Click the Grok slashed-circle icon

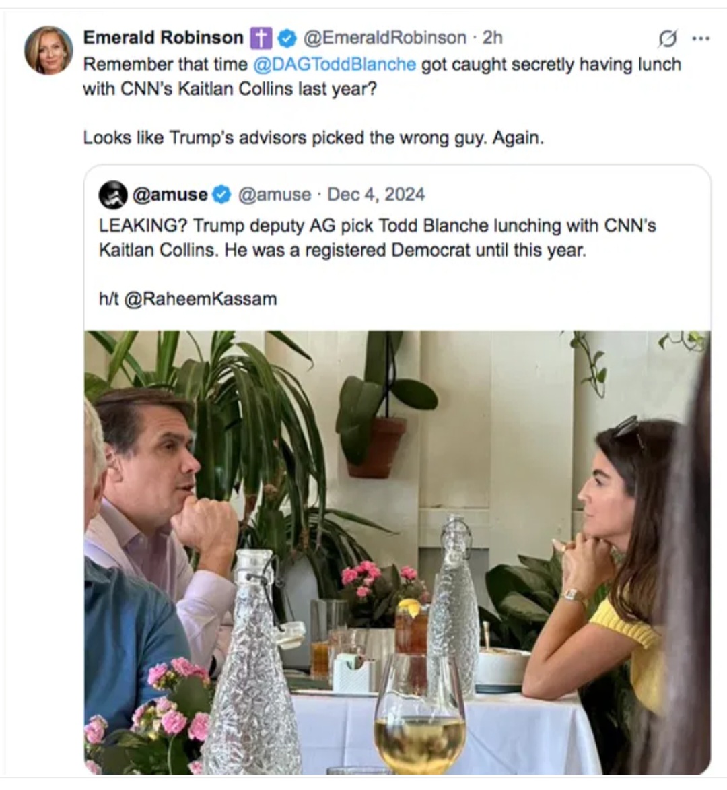pos(666,40)
